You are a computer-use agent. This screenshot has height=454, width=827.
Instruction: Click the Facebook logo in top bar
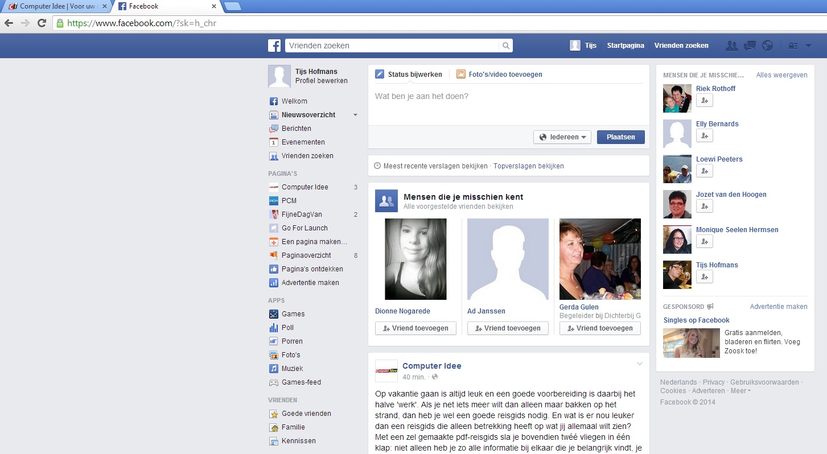pyautogui.click(x=275, y=46)
